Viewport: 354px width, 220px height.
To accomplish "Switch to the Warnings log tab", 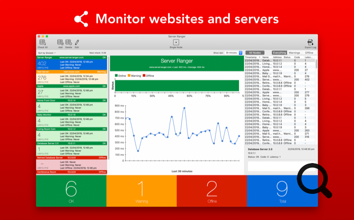I will coord(294,53).
